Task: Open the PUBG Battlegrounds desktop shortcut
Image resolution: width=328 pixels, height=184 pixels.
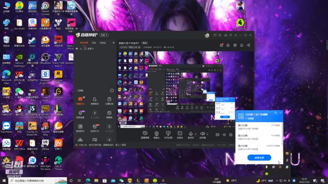Action: click(45, 112)
